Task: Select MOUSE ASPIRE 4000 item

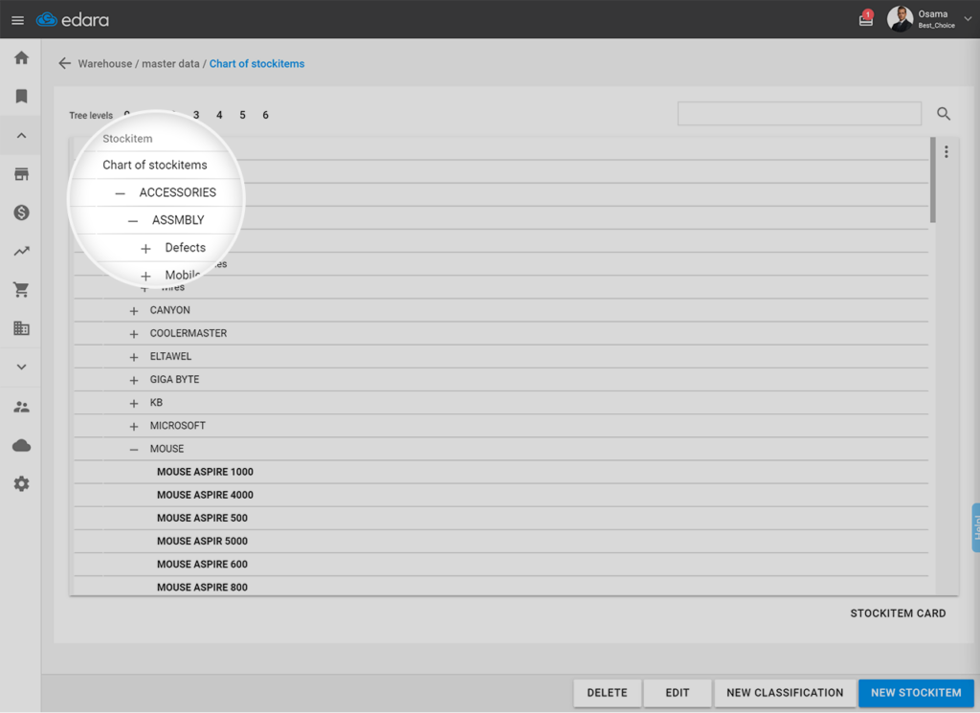Action: click(205, 495)
